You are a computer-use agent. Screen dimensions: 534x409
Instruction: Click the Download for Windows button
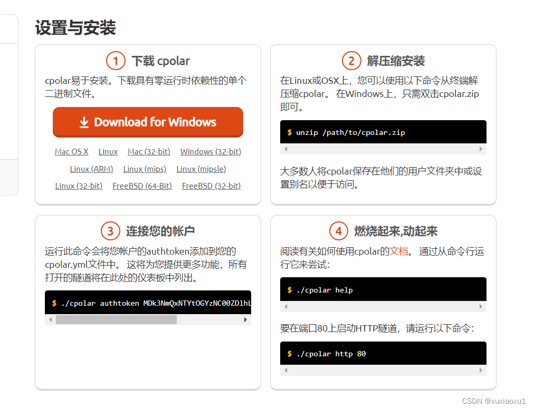pyautogui.click(x=148, y=122)
